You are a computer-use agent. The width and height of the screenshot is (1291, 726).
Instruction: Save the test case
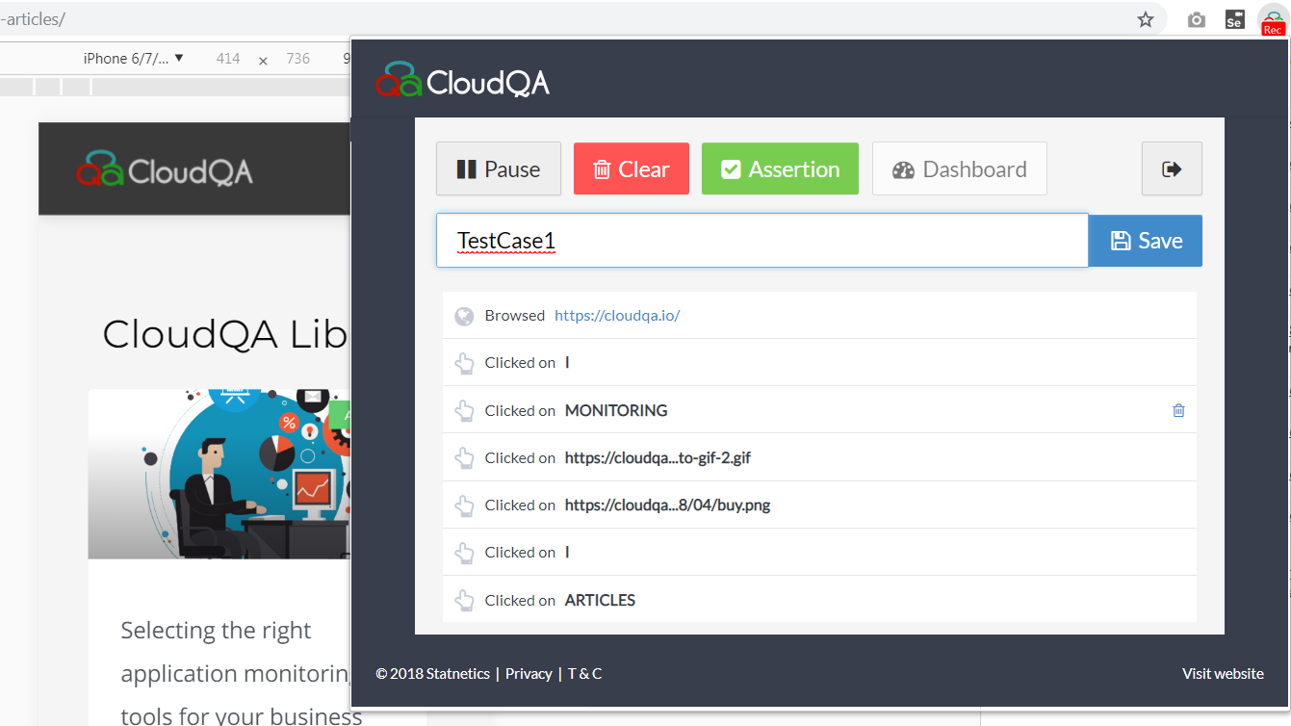[1146, 241]
